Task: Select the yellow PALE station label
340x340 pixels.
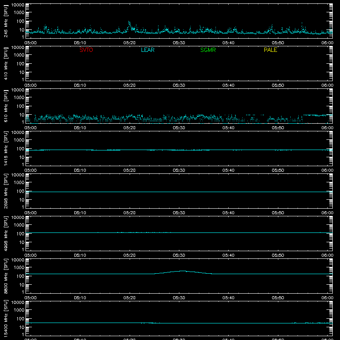Action: pyautogui.click(x=270, y=50)
